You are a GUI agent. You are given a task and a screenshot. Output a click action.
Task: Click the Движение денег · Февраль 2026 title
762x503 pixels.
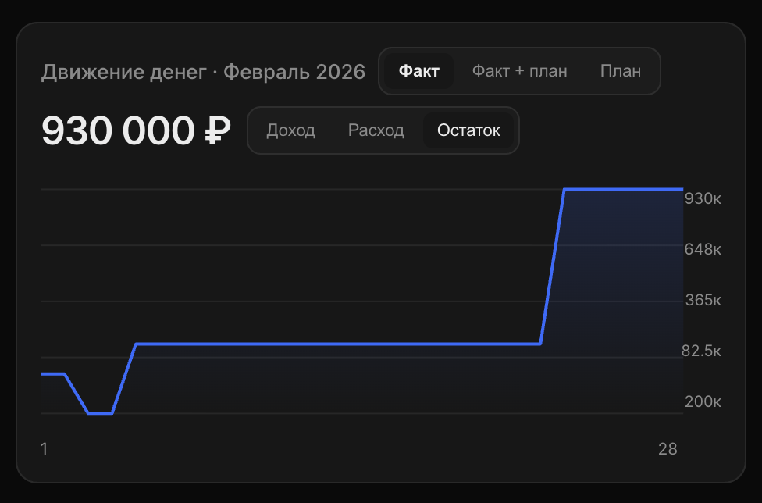203,72
